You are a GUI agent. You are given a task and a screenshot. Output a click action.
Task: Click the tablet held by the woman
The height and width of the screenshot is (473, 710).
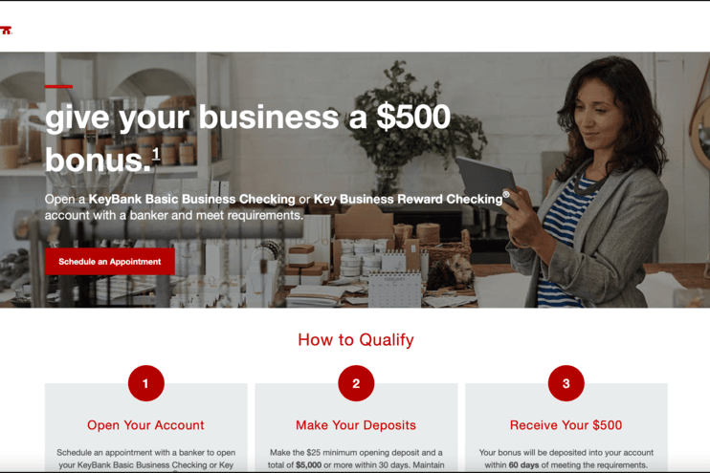[x=487, y=182]
